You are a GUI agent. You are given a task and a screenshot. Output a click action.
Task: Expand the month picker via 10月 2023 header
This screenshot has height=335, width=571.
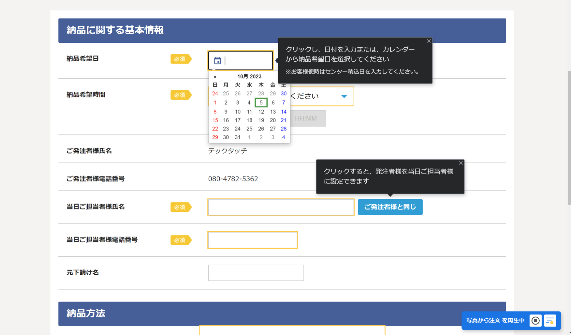tap(249, 76)
